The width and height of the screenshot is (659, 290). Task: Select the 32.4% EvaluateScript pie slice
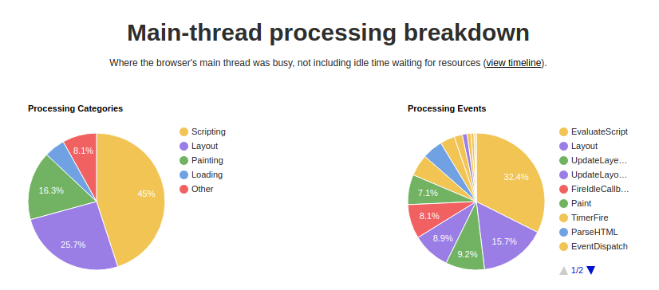515,176
